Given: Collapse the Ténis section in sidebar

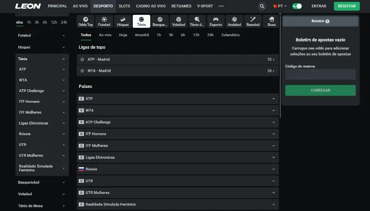Looking at the screenshot, I should coord(42,59).
